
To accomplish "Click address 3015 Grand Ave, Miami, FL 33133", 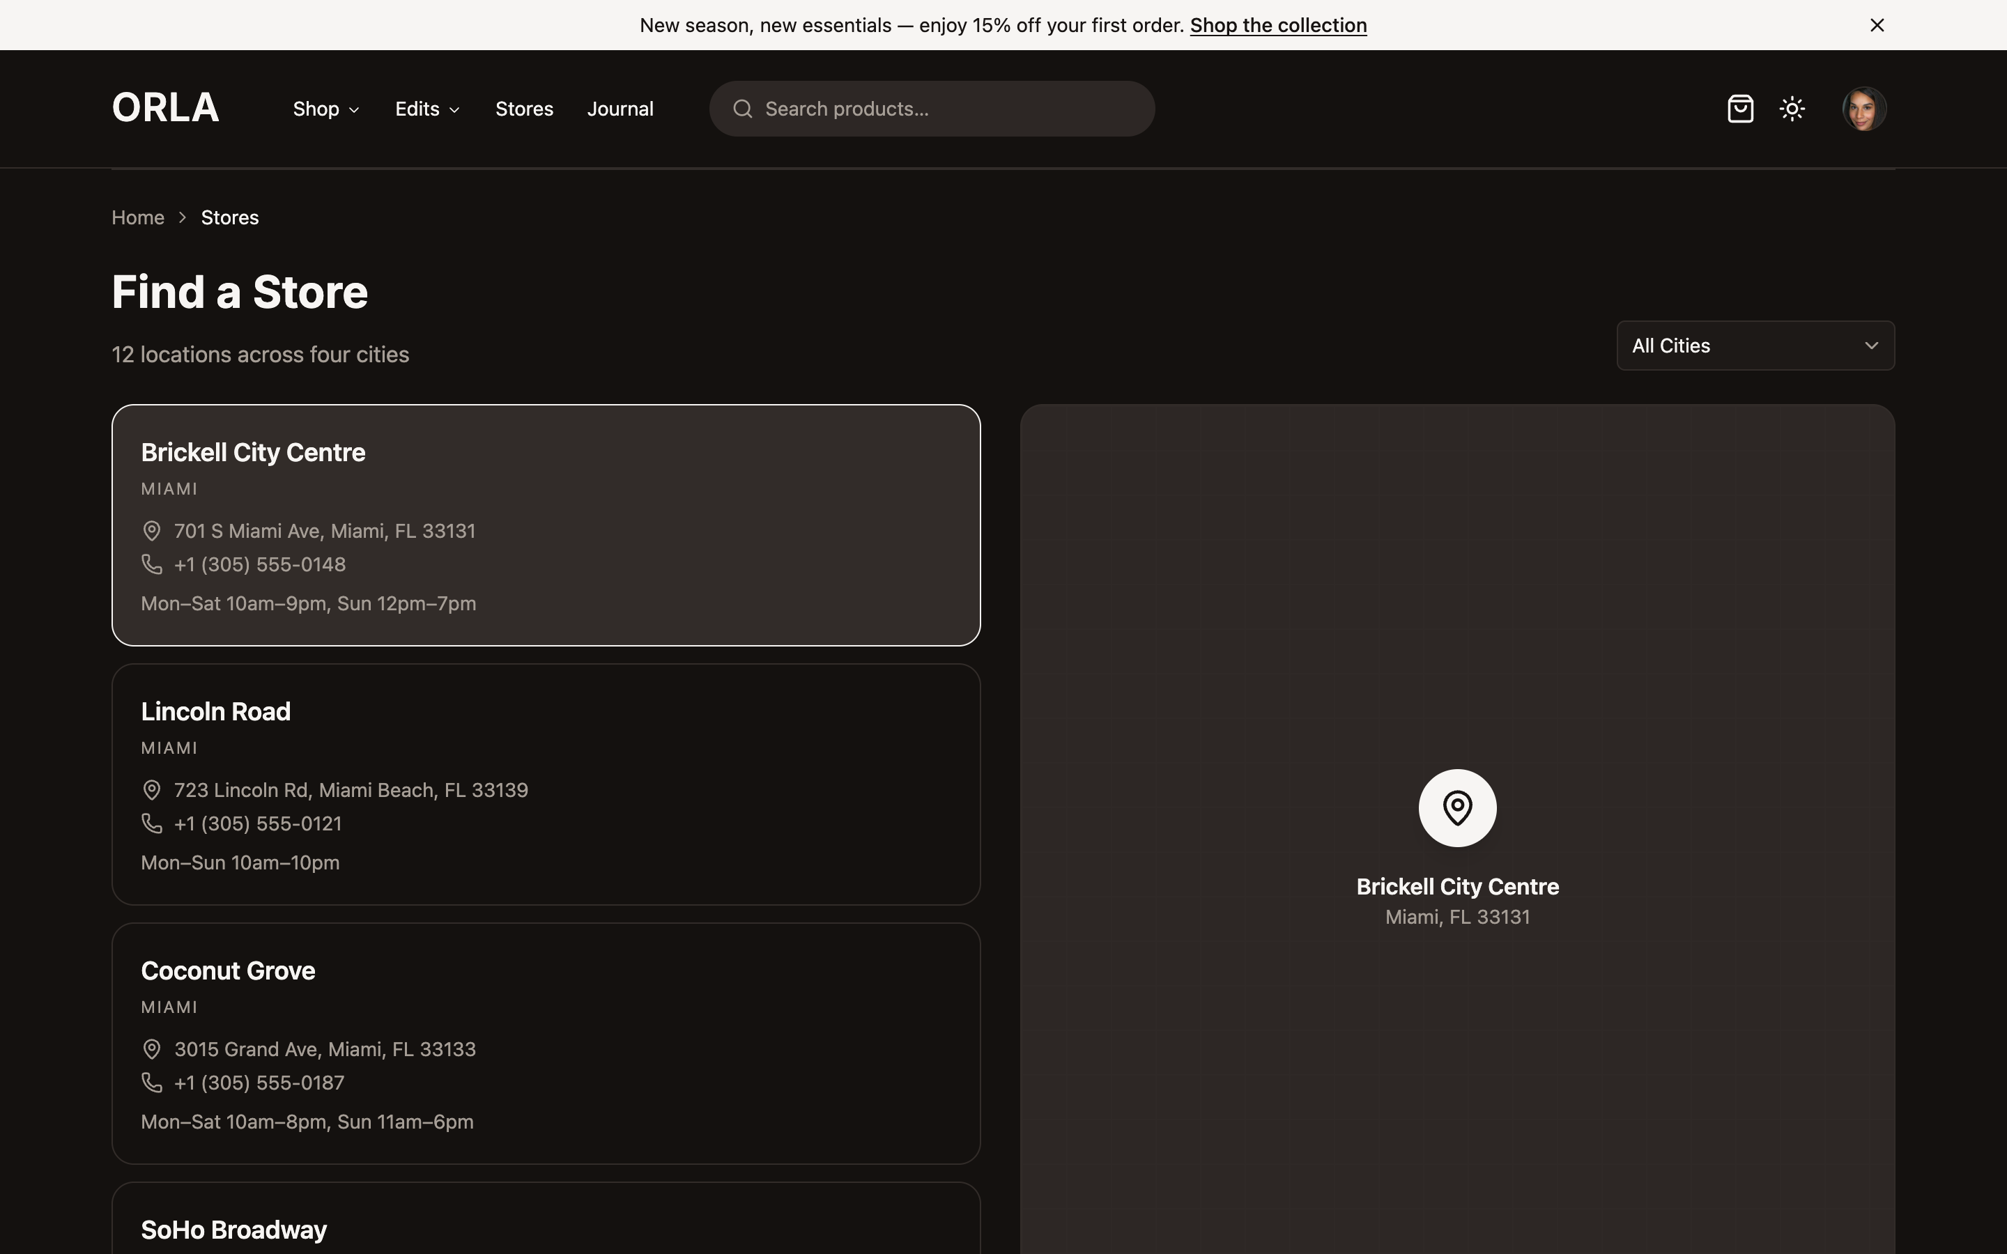I will pos(324,1049).
